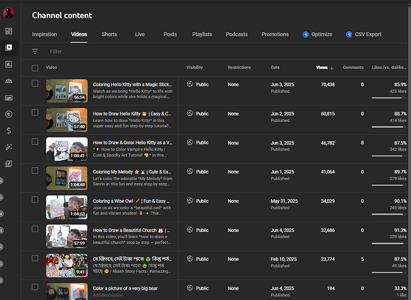Open the How to Draw Hello Kitty title
This screenshot has height=300, width=411.
coord(132,114)
